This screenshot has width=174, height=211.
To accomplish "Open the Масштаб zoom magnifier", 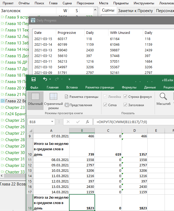I will pos(164,99).
